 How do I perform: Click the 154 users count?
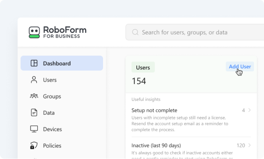coord(139,81)
